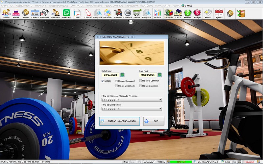The width and height of the screenshot is (263, 164).
Task: Click the unlabeled gold coin toolbar icon
Action: [230, 13]
